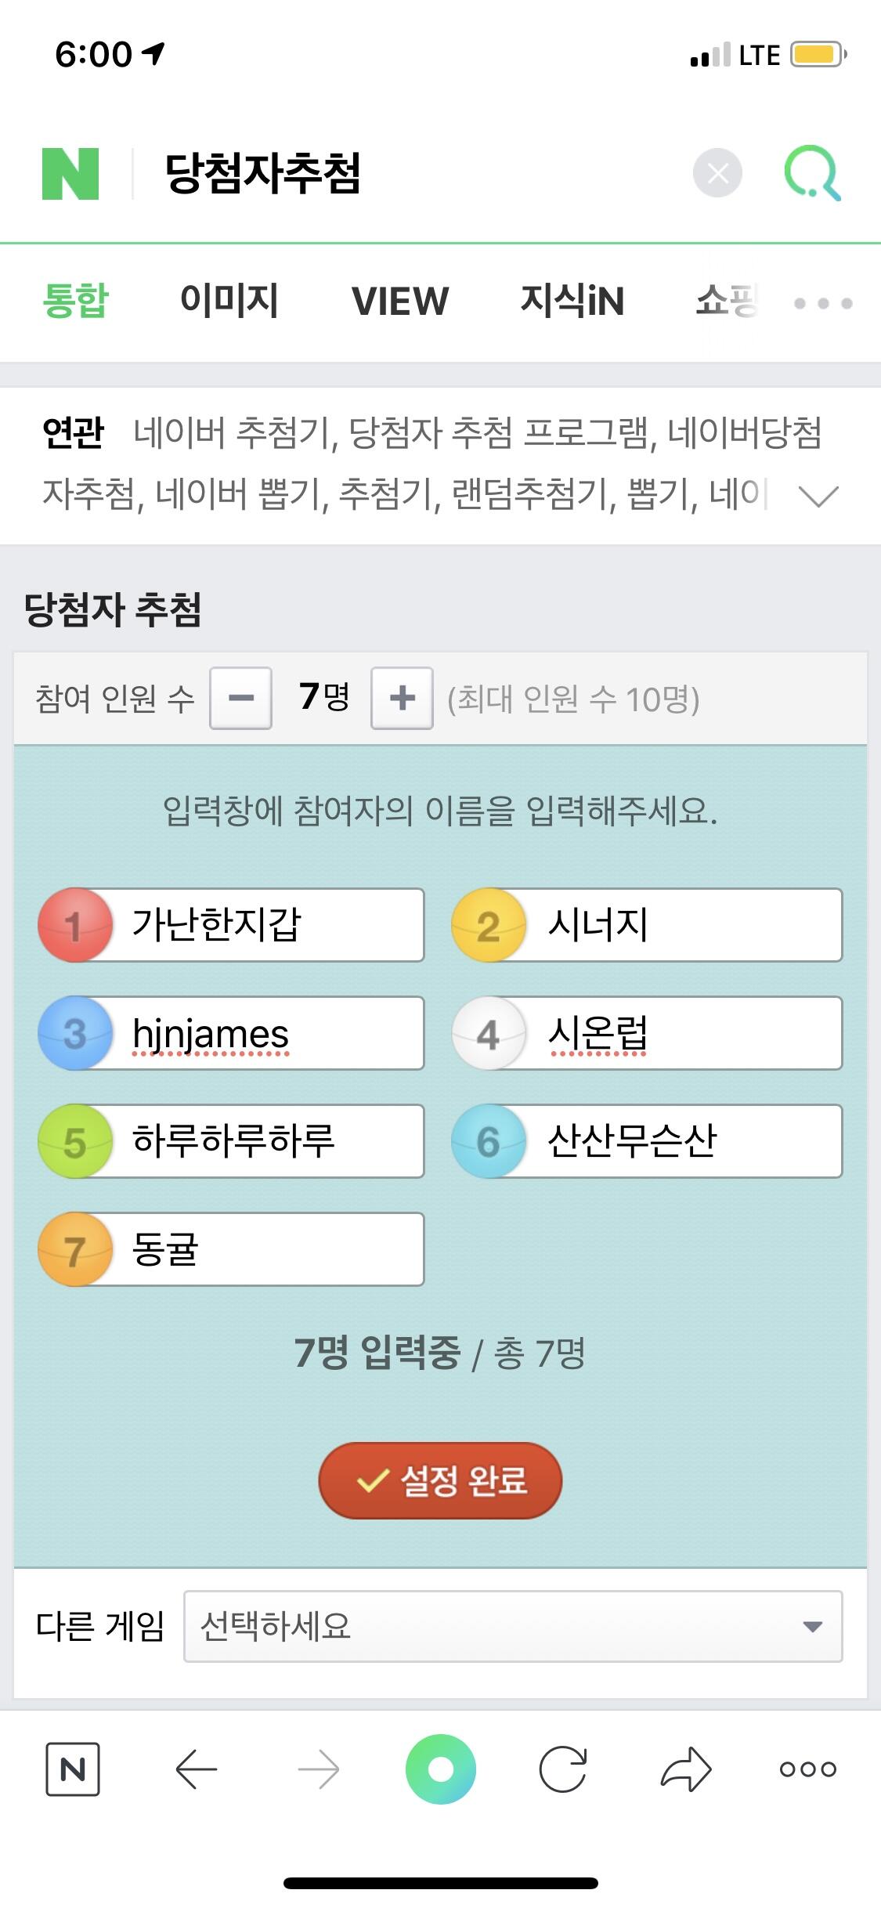Show more tabs via three dots
Image resolution: width=881 pixels, height=1908 pixels.
click(822, 303)
